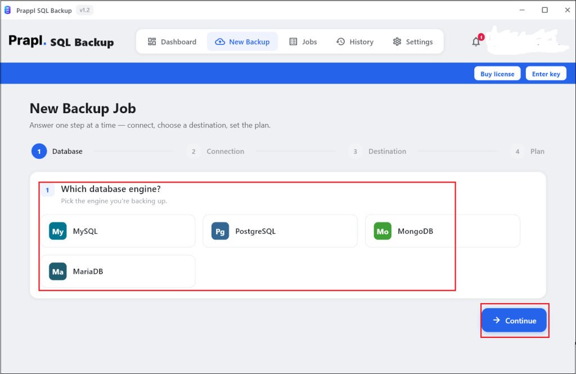Click the Destination step indicator
The height and width of the screenshot is (374, 576).
[377, 151]
